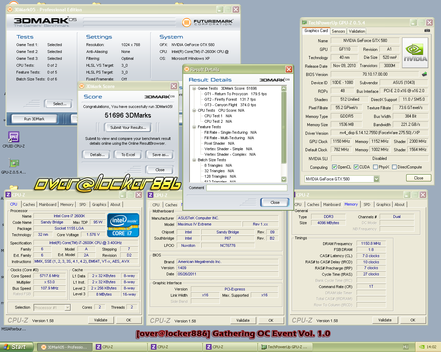Click the Run 3DMark button

[x=34, y=119]
